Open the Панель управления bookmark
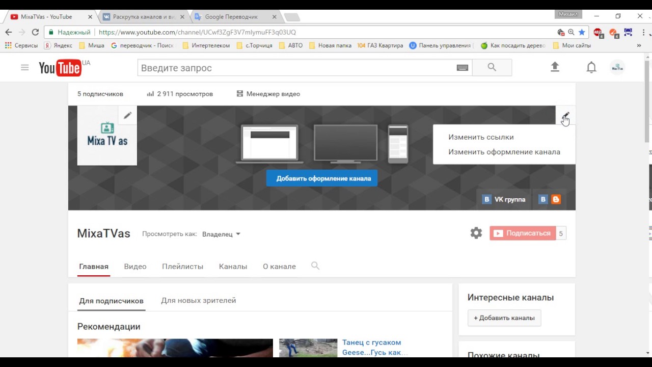 click(x=441, y=45)
